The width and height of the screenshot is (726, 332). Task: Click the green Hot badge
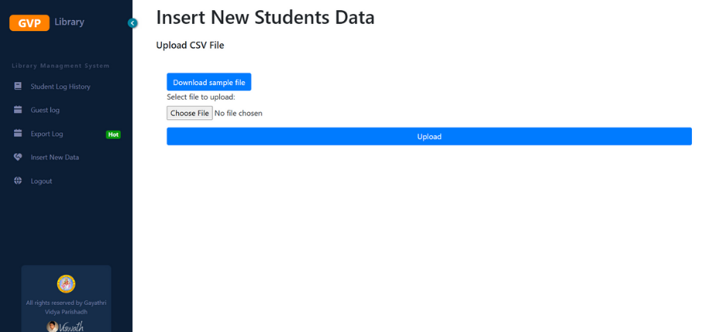tap(113, 135)
